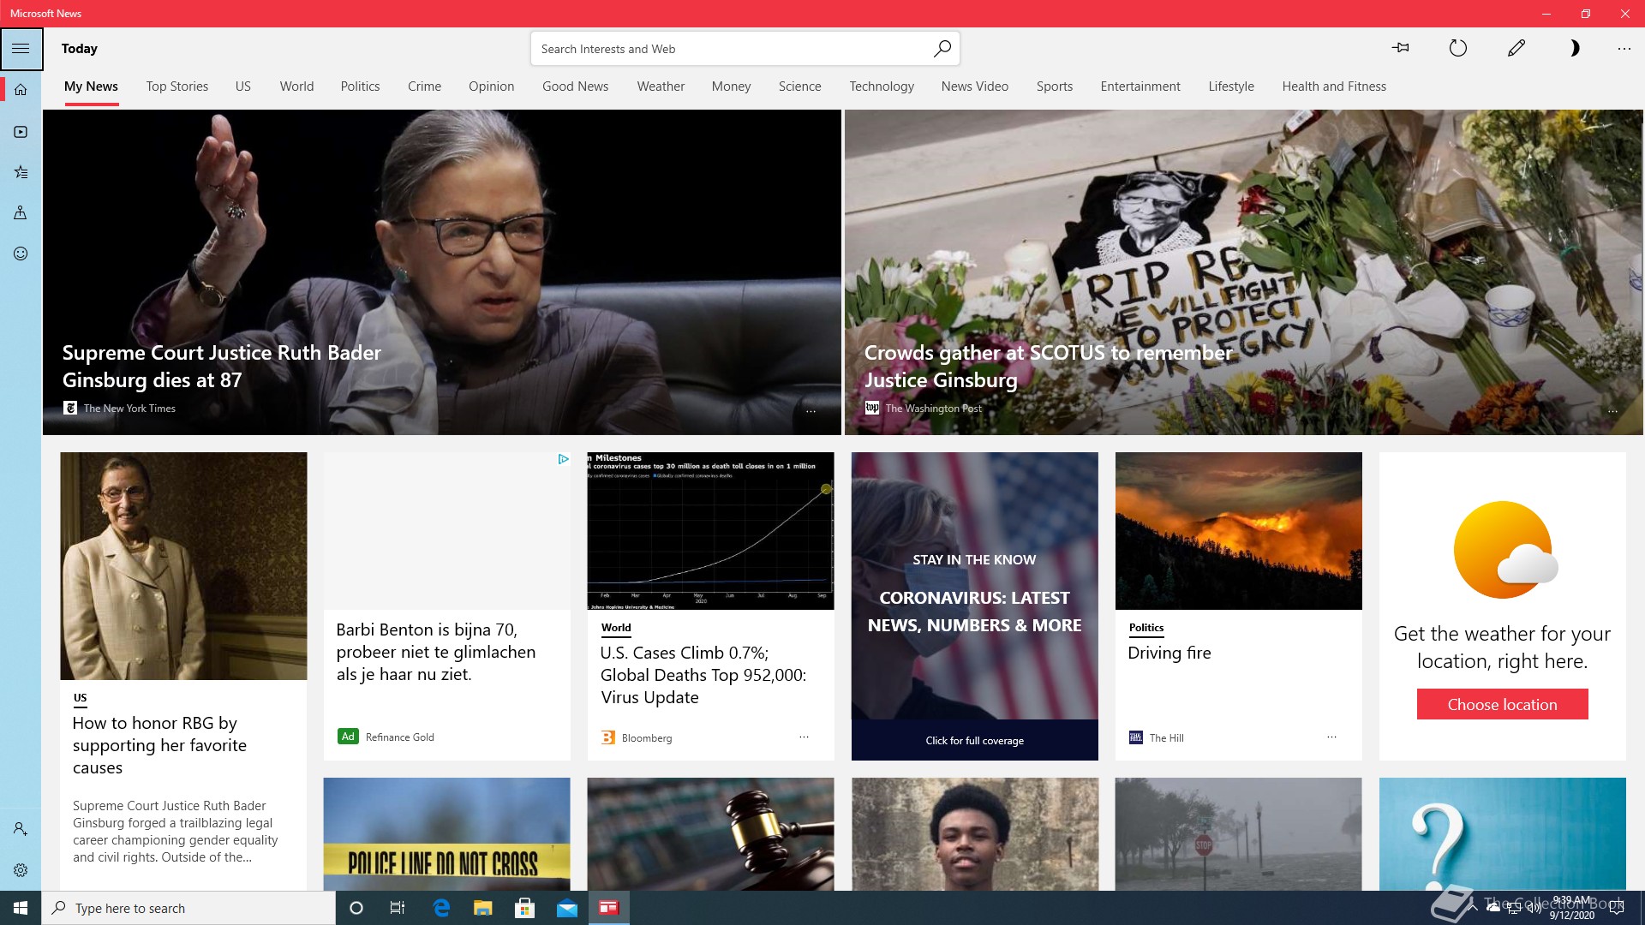Click Windows taskbar search box

[188, 908]
